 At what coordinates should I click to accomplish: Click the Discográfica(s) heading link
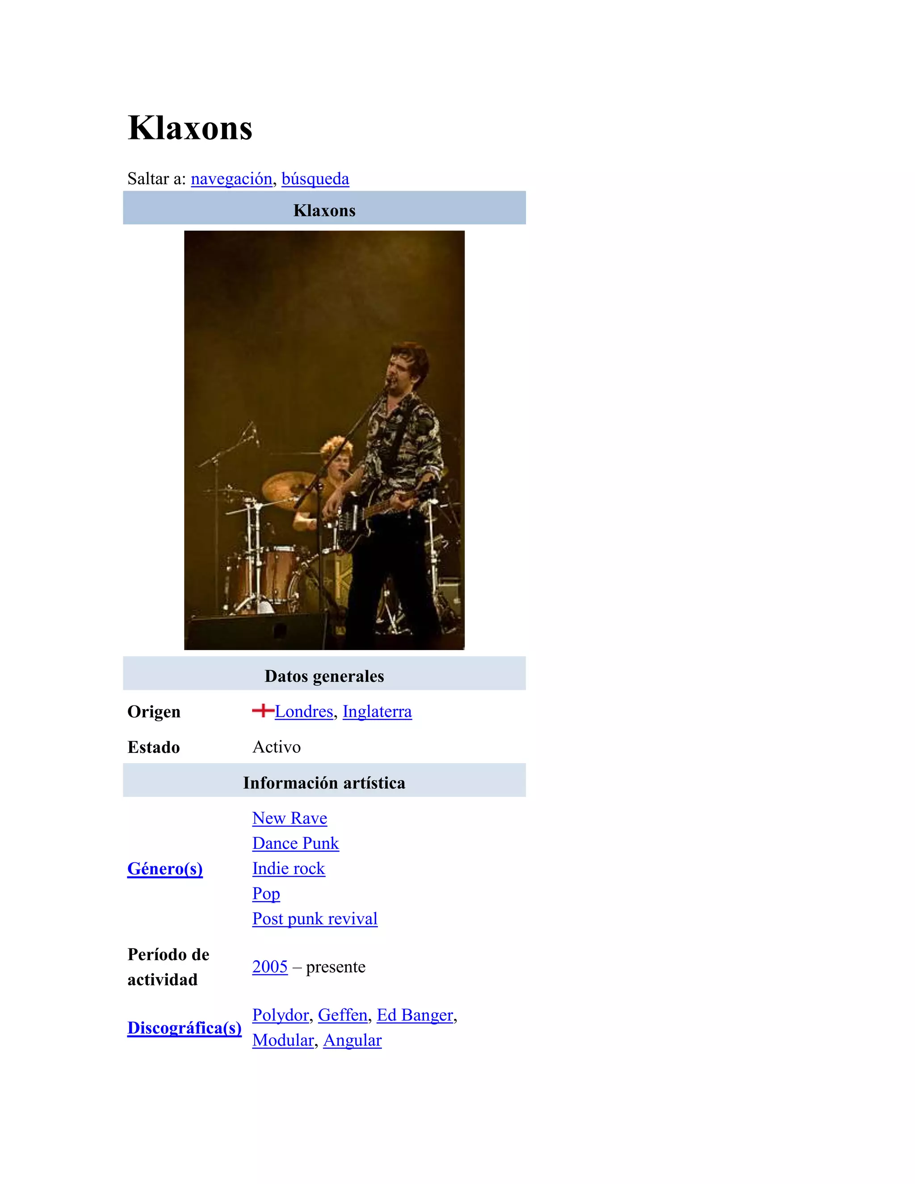coord(185,1028)
